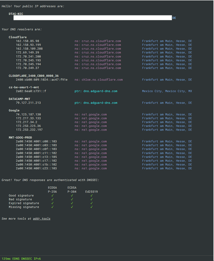The image size is (214, 261).
Task: Click the Missing signature P-256 checkmark
Action: point(52,207)
